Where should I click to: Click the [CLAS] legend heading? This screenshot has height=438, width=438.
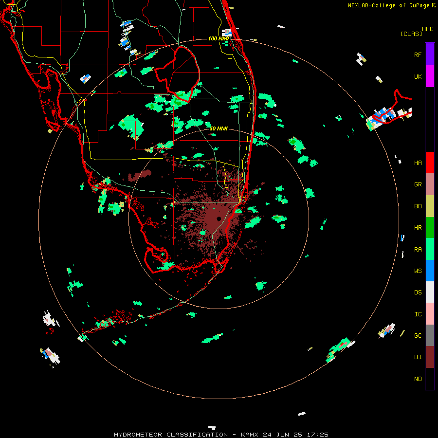(x=411, y=34)
